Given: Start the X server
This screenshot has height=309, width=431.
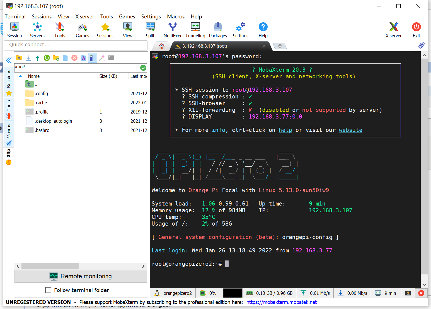Looking at the screenshot, I should (x=394, y=30).
